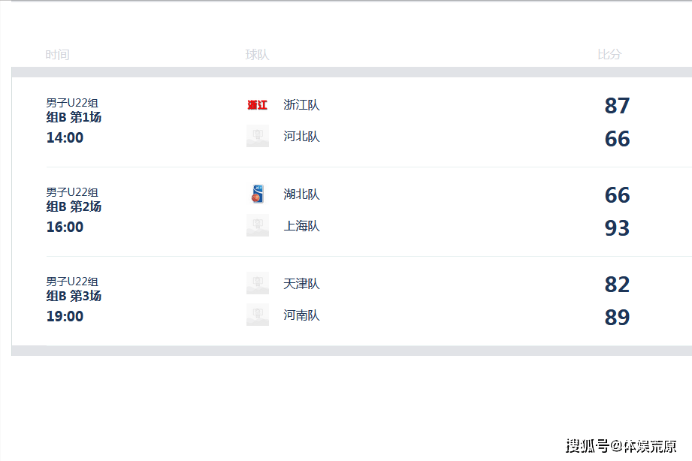692x461 pixels.
Task: Click placeholder logo next to 河北队
Action: click(x=257, y=137)
